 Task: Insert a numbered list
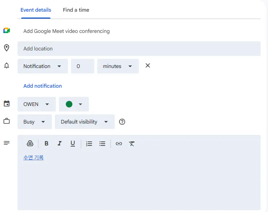point(89,144)
